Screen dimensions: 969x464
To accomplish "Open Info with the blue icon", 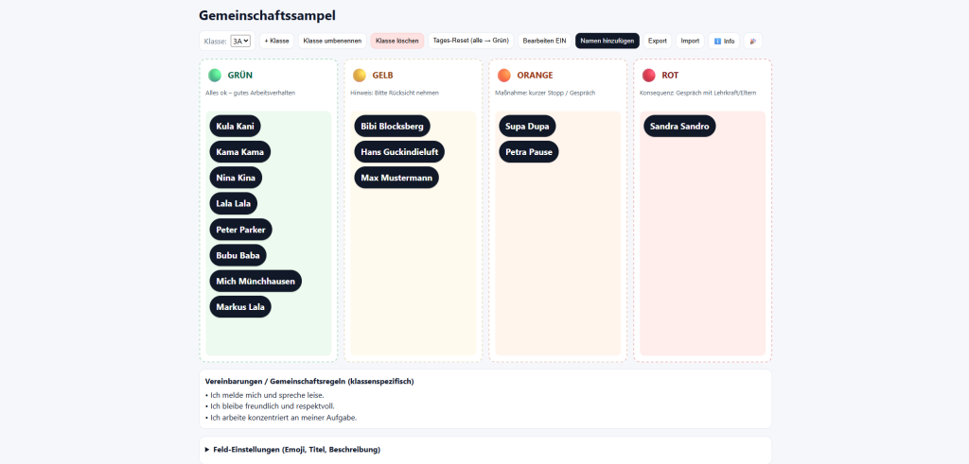I will tap(724, 41).
